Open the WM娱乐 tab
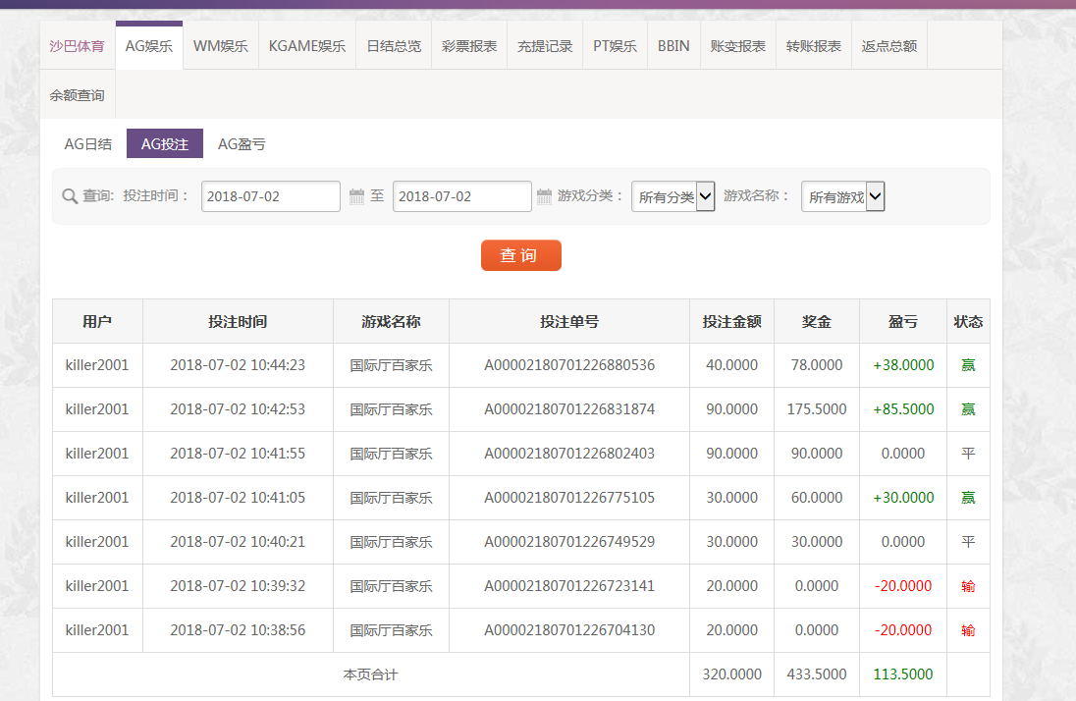This screenshot has width=1076, height=701. click(220, 46)
